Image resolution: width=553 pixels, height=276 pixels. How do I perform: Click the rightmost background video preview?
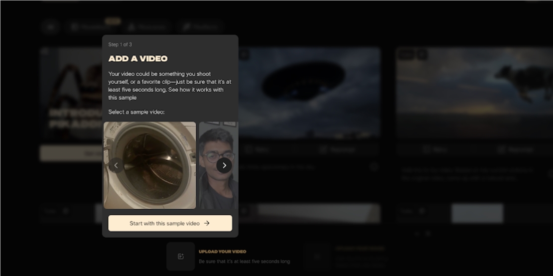pos(474,92)
